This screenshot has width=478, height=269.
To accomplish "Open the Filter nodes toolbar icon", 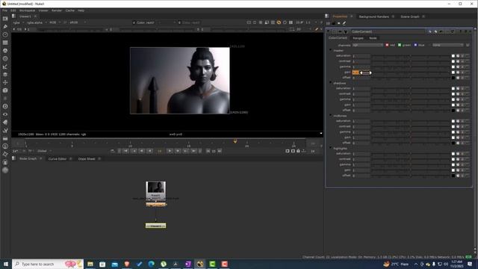I will coord(5,58).
